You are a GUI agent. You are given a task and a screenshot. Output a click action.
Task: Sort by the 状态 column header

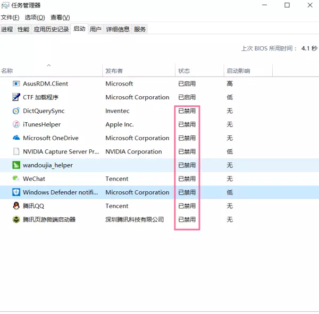click(199, 71)
